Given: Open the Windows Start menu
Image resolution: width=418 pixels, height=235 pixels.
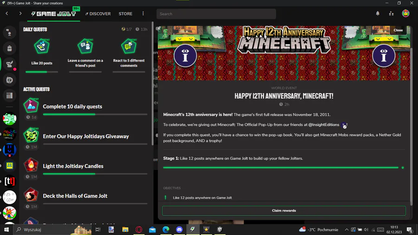Looking at the screenshot, I should pos(7,229).
